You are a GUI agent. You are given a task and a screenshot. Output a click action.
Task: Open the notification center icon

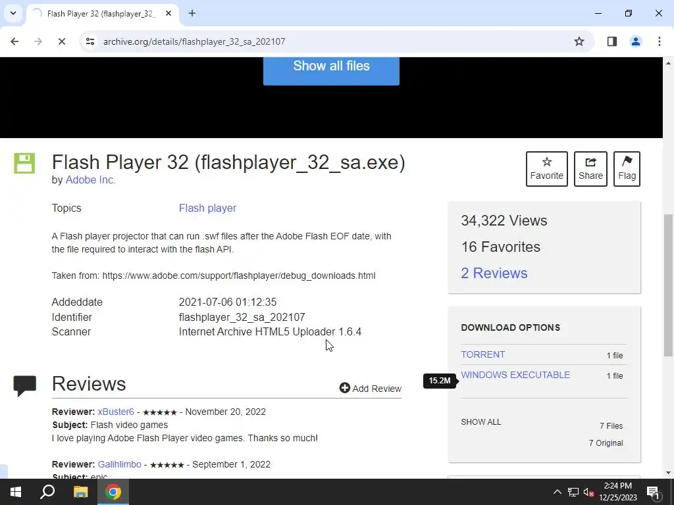point(653,492)
